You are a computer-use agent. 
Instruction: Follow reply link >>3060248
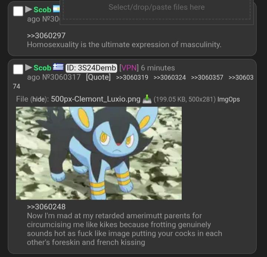click(46, 207)
